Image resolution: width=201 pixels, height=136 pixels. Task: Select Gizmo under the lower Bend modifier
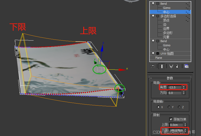pos(167,45)
